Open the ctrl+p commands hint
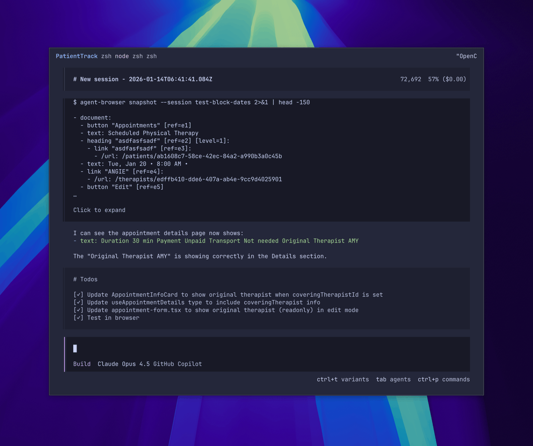 coord(443,379)
